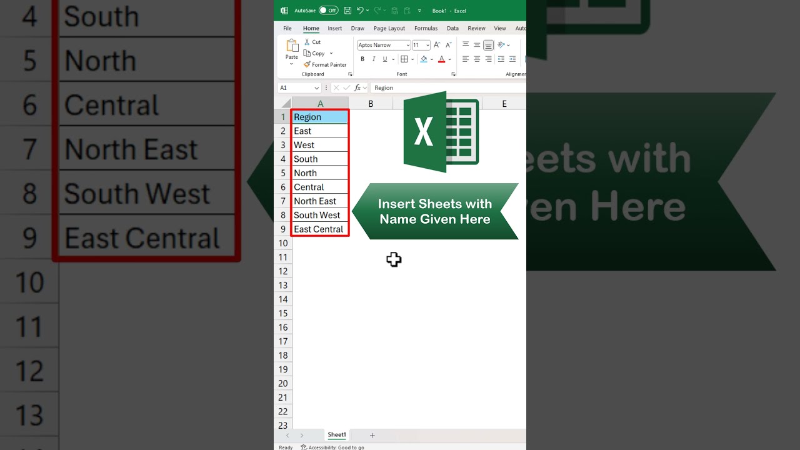The width and height of the screenshot is (800, 450).
Task: Activate the Format Painter
Action: click(x=325, y=64)
